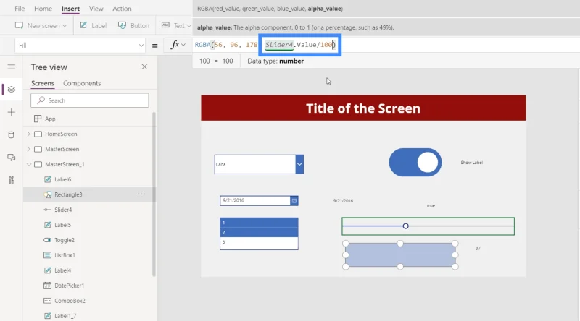Viewport: 580px width, 321px height.
Task: Open the hamburger menu in left sidebar
Action: [12, 67]
